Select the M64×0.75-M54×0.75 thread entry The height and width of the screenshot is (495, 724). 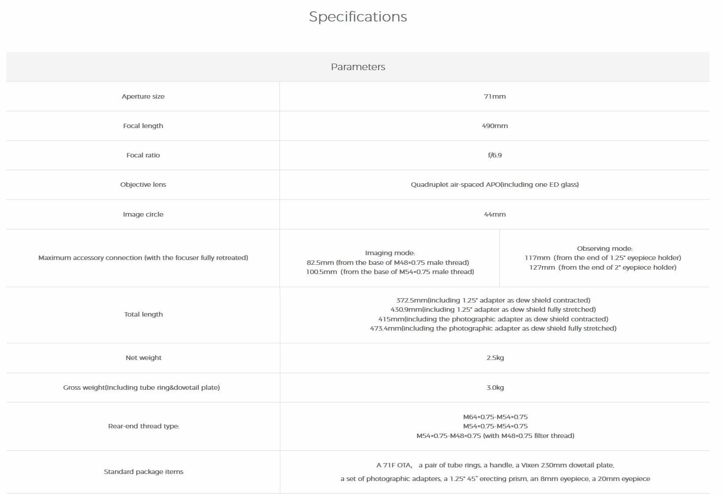(495, 417)
